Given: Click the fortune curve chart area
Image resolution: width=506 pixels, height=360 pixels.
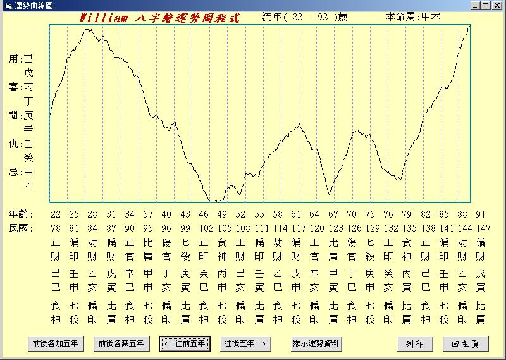Looking at the screenshot, I should point(260,114).
